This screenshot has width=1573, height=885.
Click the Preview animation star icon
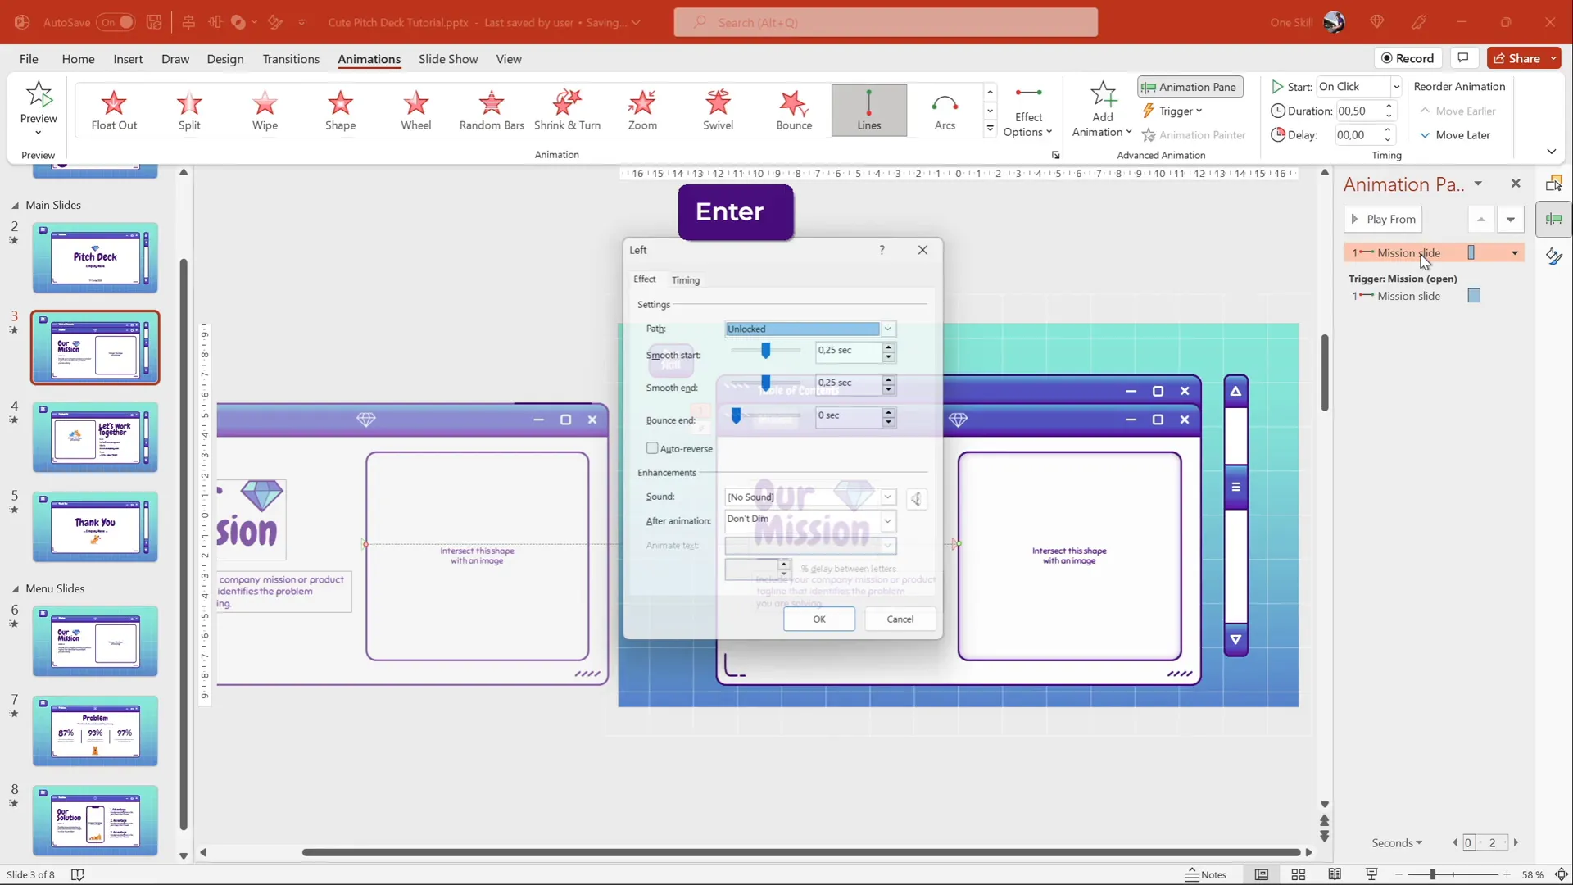coord(39,95)
